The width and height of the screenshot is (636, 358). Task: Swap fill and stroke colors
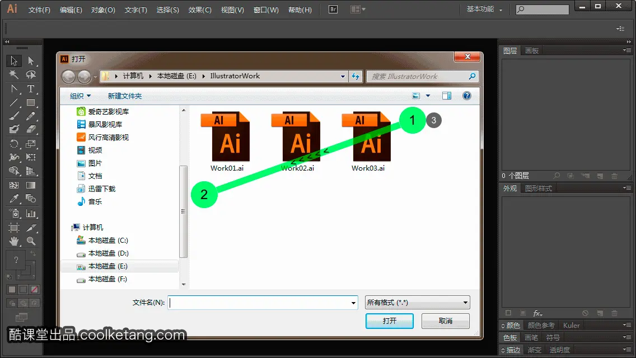33,253
